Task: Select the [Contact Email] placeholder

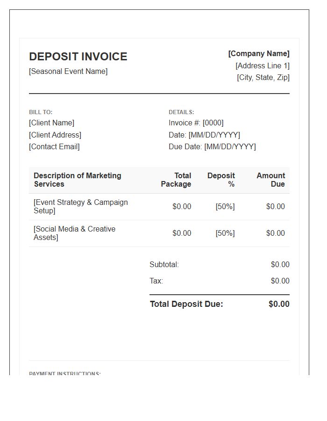Action: [54, 146]
